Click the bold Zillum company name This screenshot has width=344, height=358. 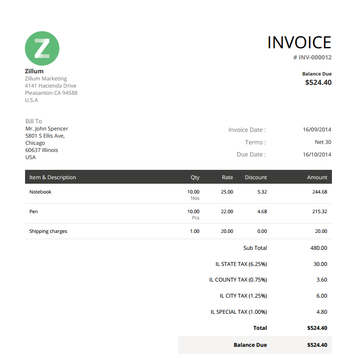[x=34, y=71]
